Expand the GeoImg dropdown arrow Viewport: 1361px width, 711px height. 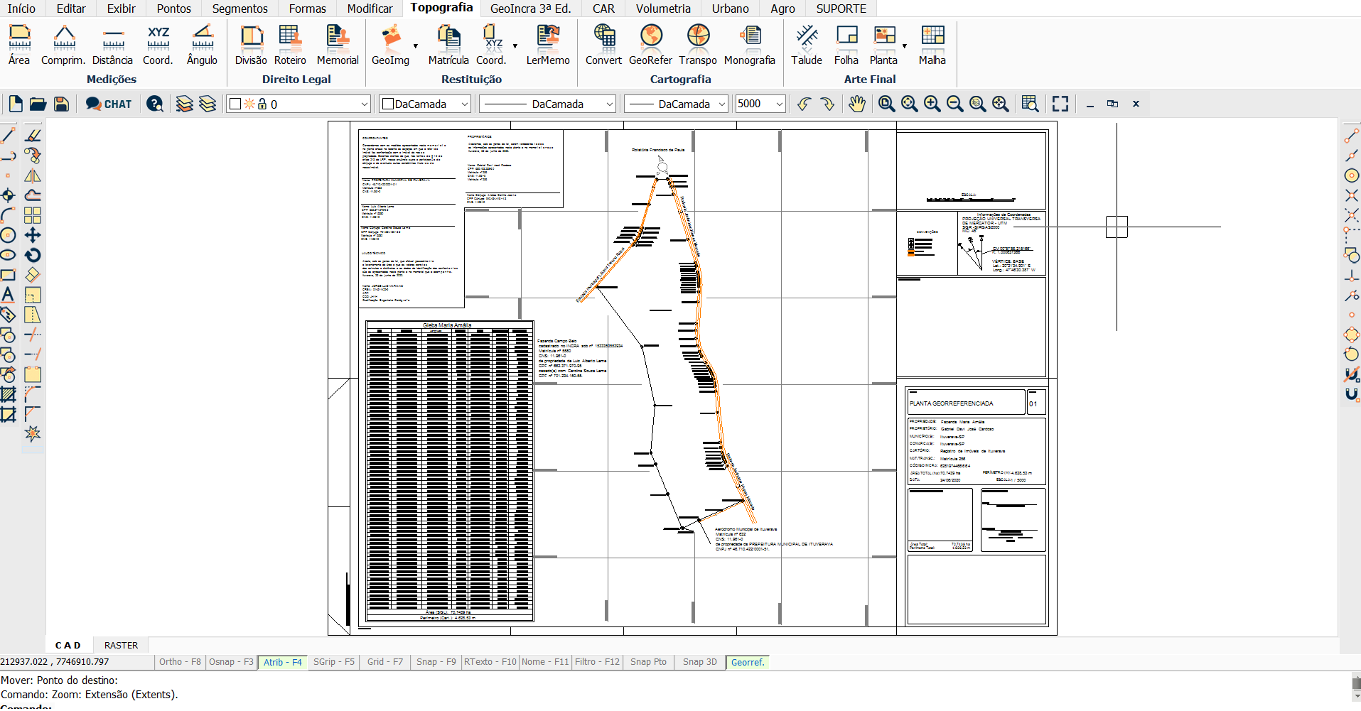coord(416,46)
